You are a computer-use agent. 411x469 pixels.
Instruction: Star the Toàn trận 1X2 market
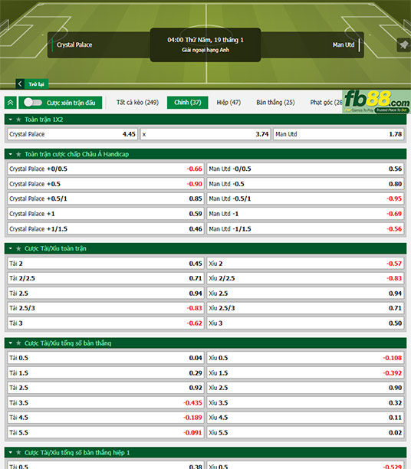(18, 120)
